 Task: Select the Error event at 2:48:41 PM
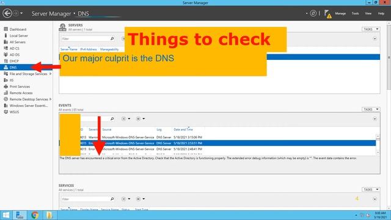[x=217, y=149]
